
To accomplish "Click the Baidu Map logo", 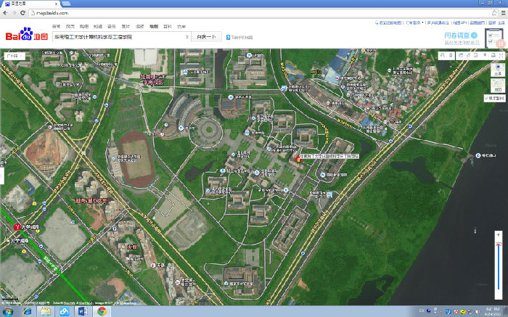I will 27,36.
